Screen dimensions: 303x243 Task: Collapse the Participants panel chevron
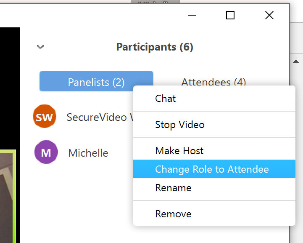[40, 47]
